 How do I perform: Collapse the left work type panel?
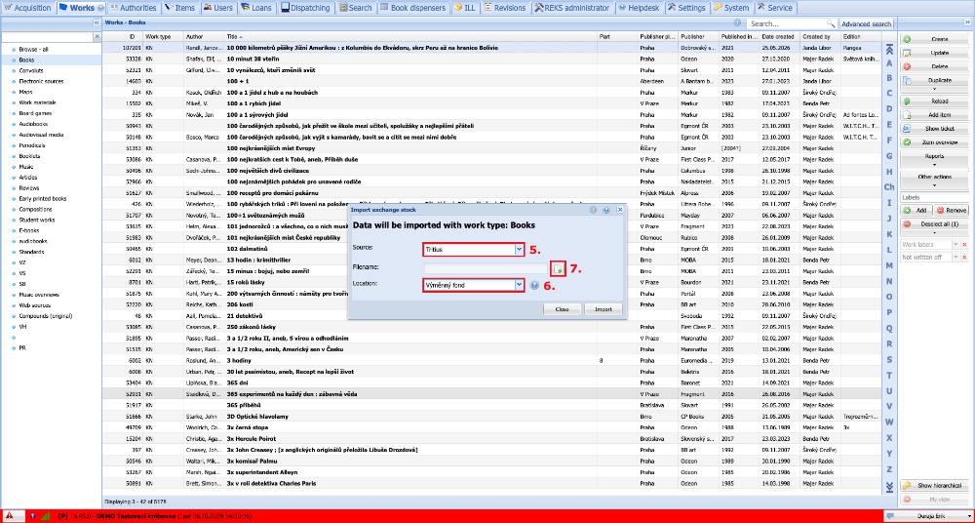(x=97, y=22)
